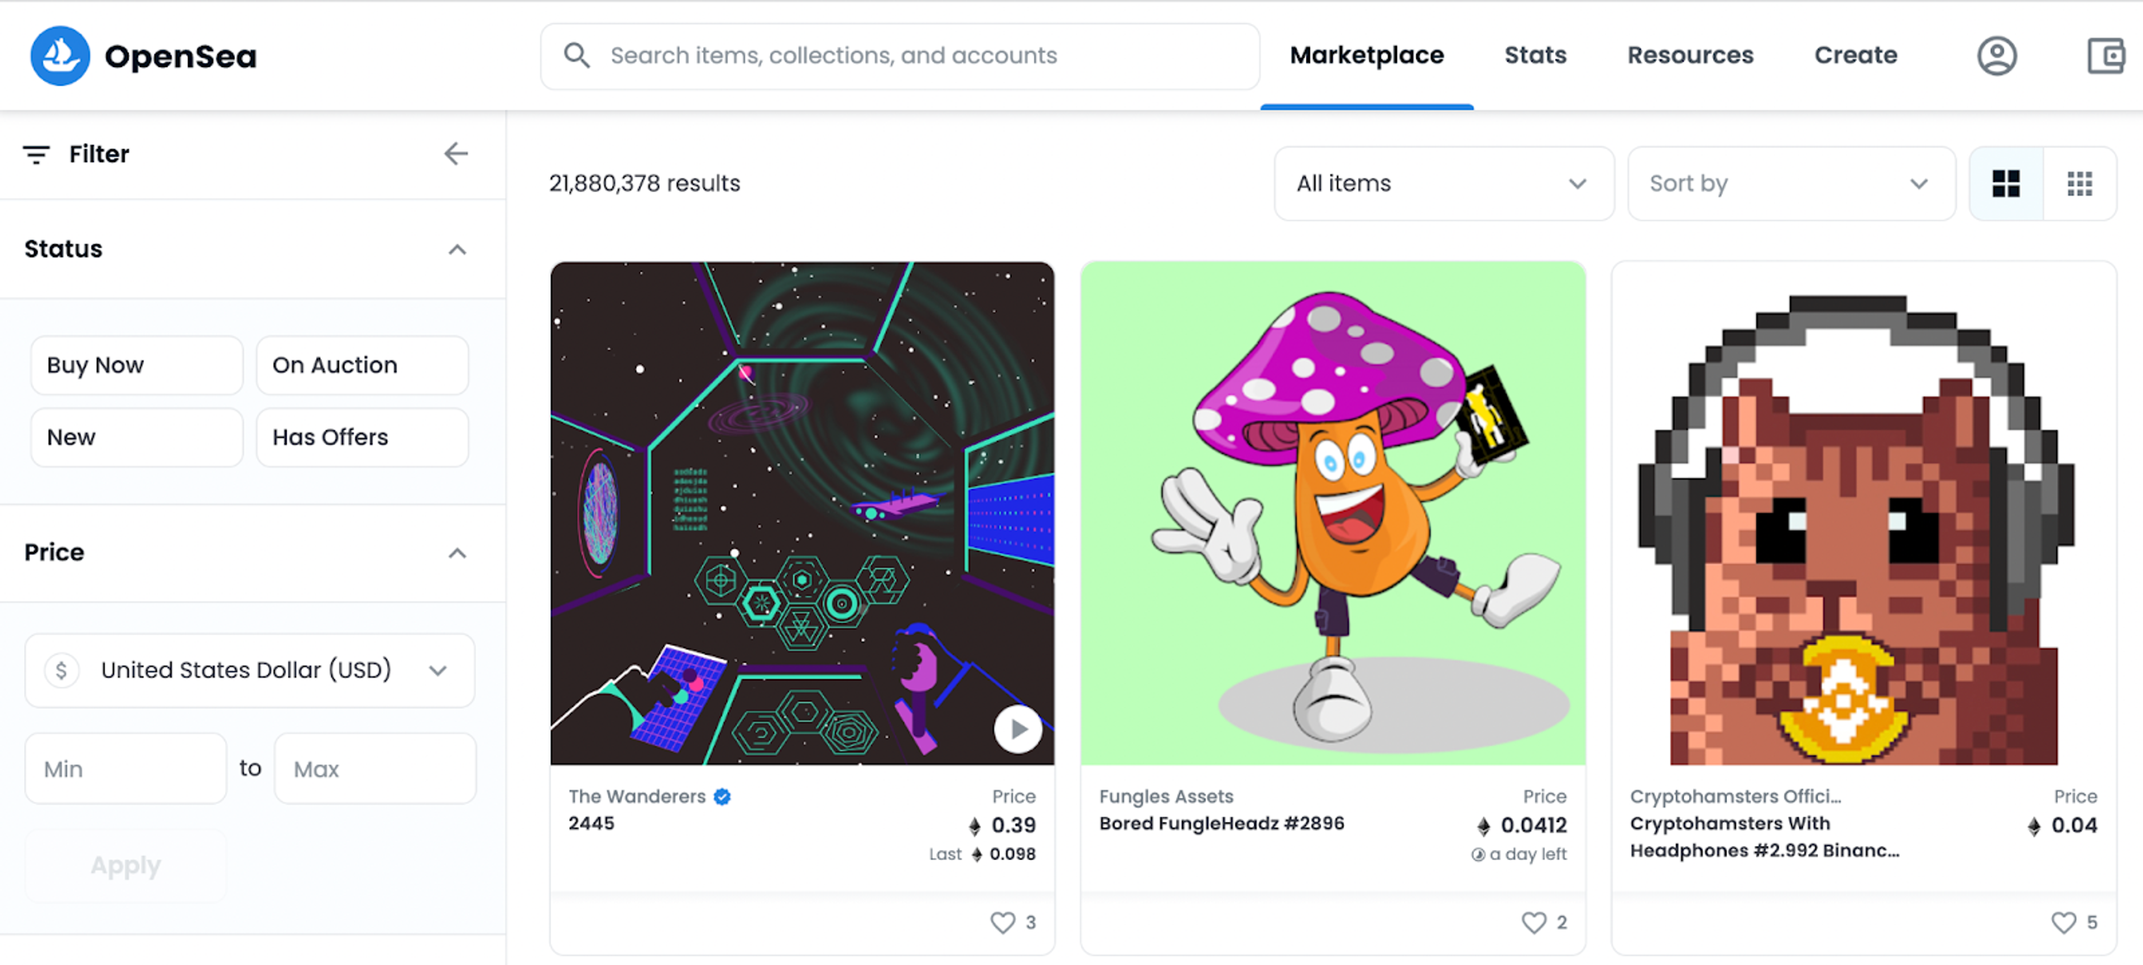Click the Wanderers verified badge
The height and width of the screenshot is (965, 2143).
point(722,797)
